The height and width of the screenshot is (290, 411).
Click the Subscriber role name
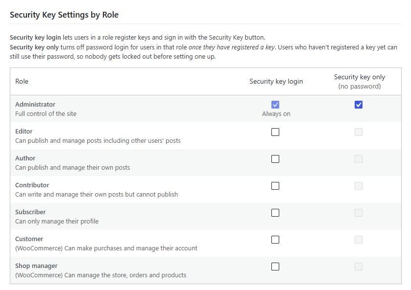click(x=30, y=212)
